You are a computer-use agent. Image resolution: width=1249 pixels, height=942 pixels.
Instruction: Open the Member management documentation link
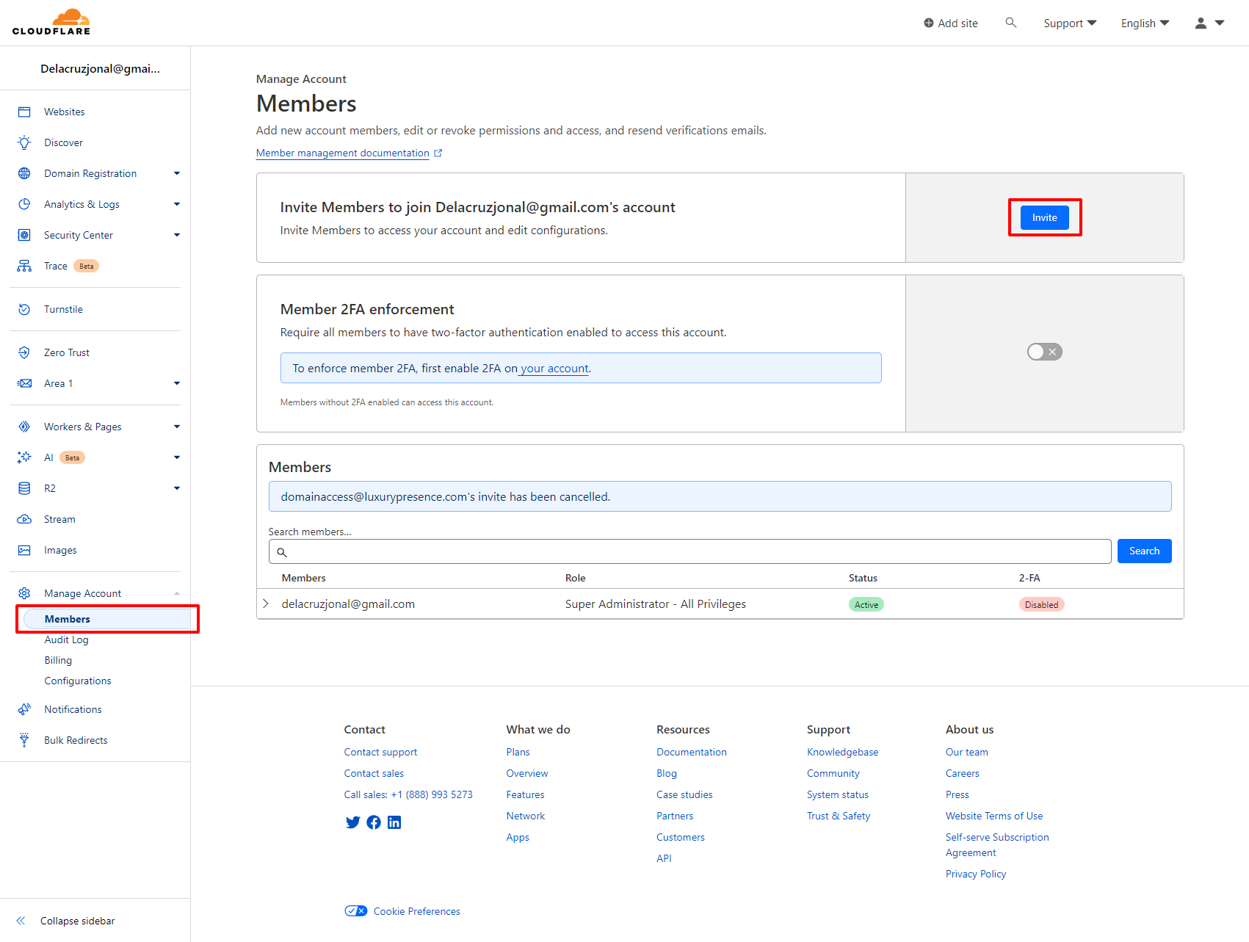point(342,153)
